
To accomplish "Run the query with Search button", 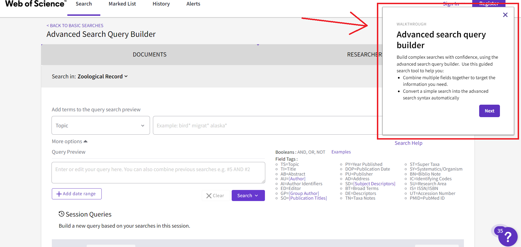I will tap(248, 195).
